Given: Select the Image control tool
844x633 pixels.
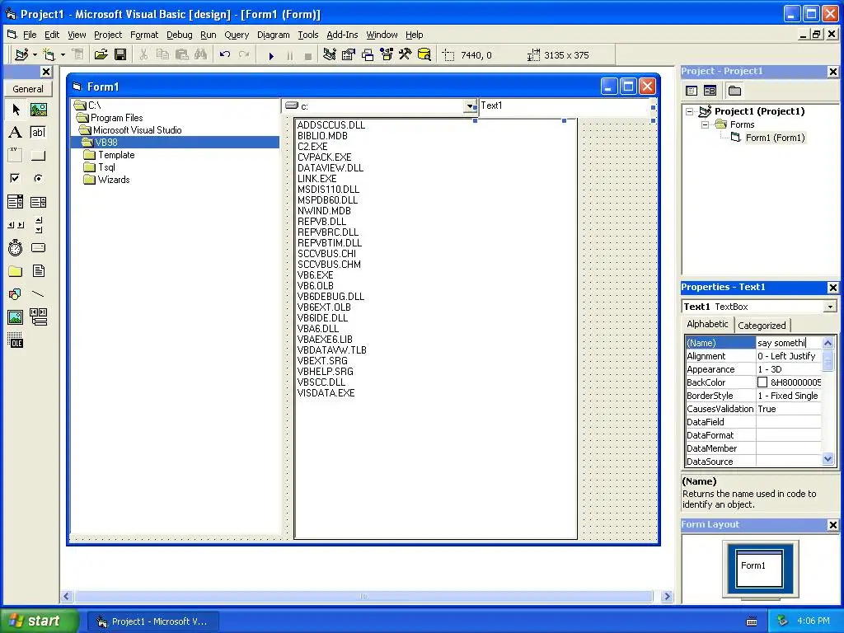Looking at the screenshot, I should [16, 317].
